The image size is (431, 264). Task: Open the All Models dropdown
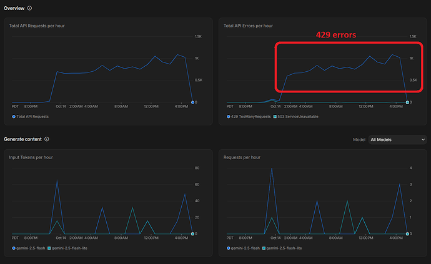(x=397, y=140)
